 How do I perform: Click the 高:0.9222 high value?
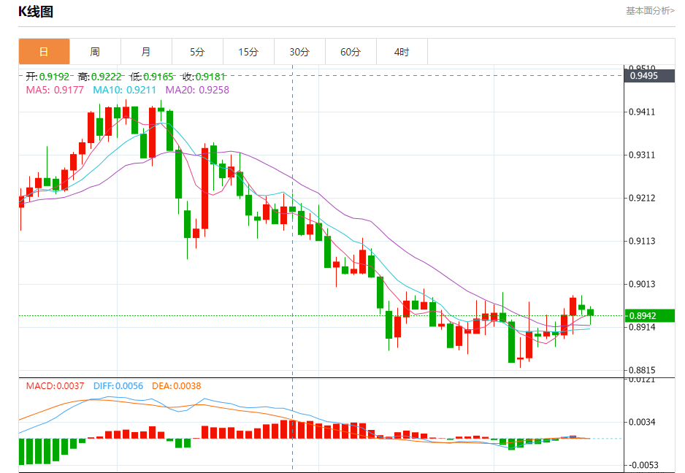pos(99,77)
